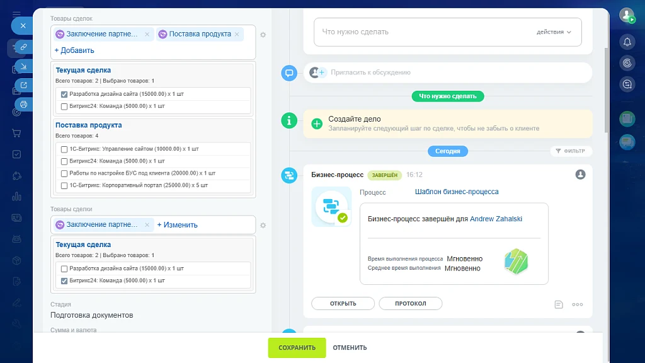Click Что нужно сделать green pill
The height and width of the screenshot is (363, 645).
[x=448, y=96]
